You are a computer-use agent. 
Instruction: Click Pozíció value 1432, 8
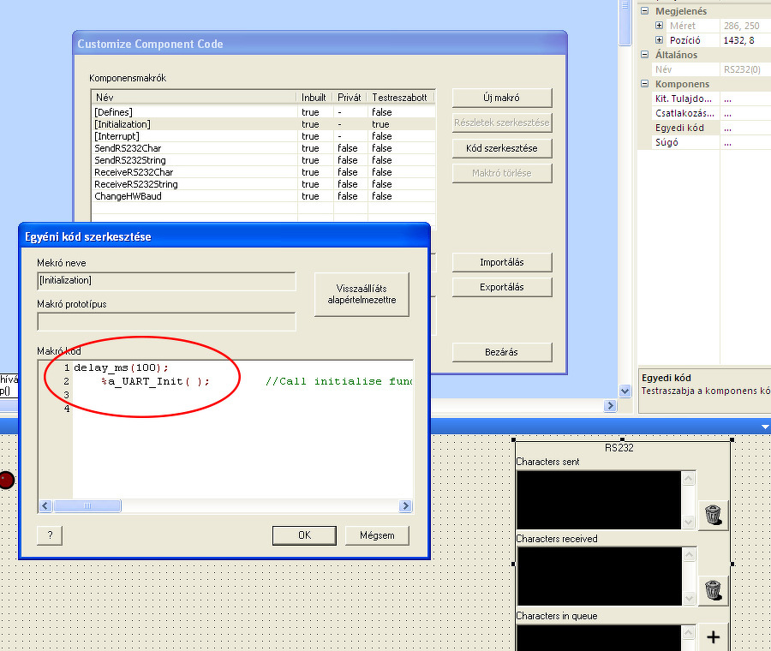point(738,40)
